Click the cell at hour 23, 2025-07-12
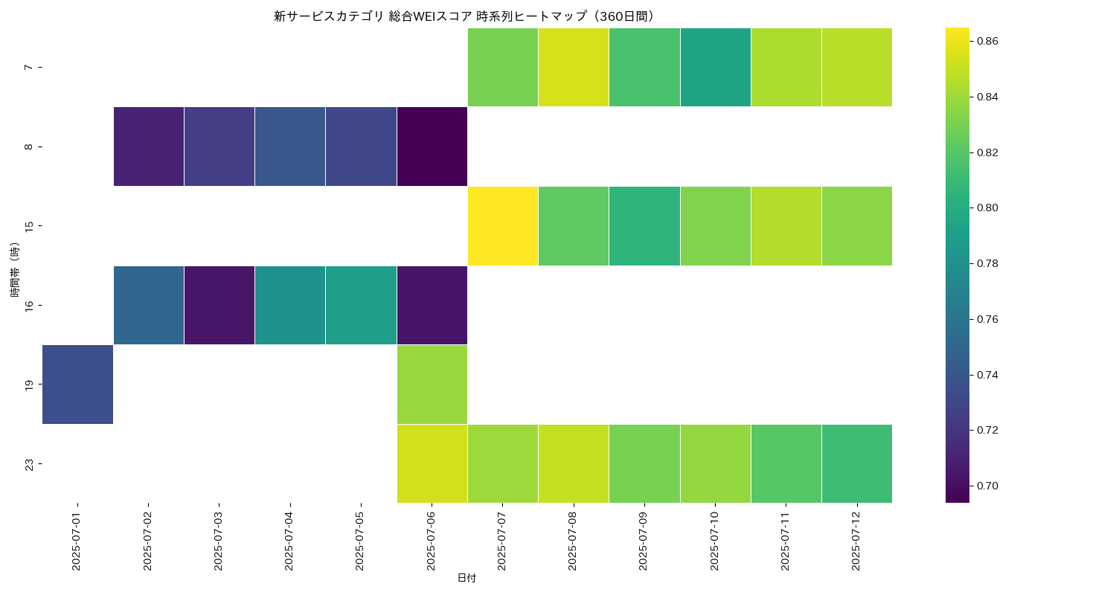 tap(857, 463)
